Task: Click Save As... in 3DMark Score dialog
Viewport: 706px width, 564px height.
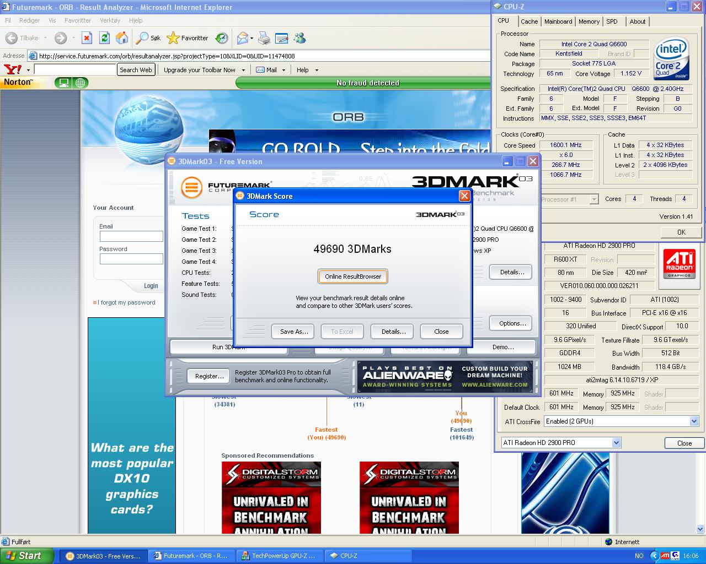Action: [x=294, y=332]
